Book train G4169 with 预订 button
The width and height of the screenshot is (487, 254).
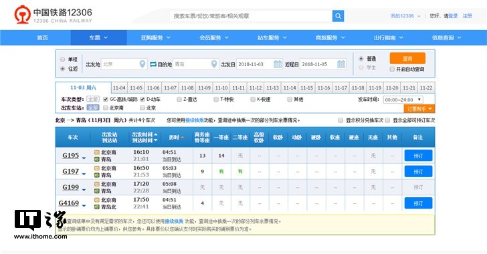click(x=418, y=203)
